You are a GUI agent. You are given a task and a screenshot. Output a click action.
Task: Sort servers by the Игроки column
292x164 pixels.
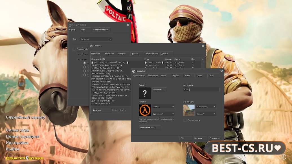click(x=169, y=59)
